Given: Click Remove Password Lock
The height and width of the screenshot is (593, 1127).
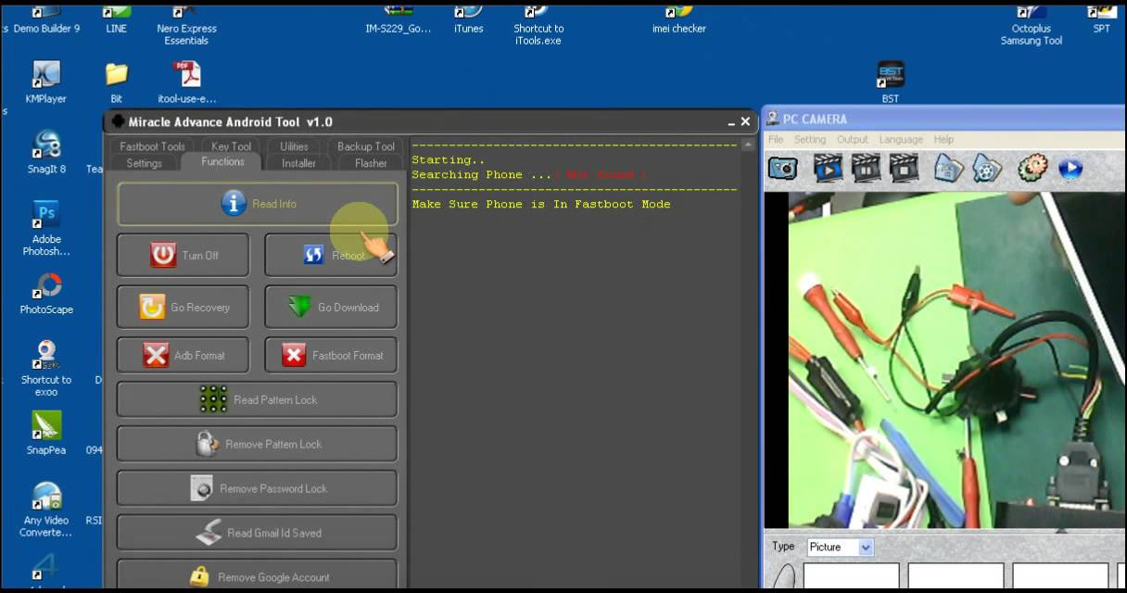Looking at the screenshot, I should pos(257,488).
